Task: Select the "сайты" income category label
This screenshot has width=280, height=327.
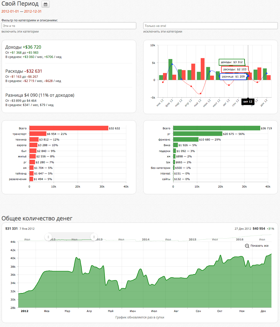Action: point(166,179)
